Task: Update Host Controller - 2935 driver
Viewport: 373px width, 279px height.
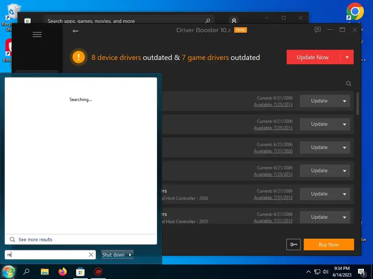Action: coord(319,217)
